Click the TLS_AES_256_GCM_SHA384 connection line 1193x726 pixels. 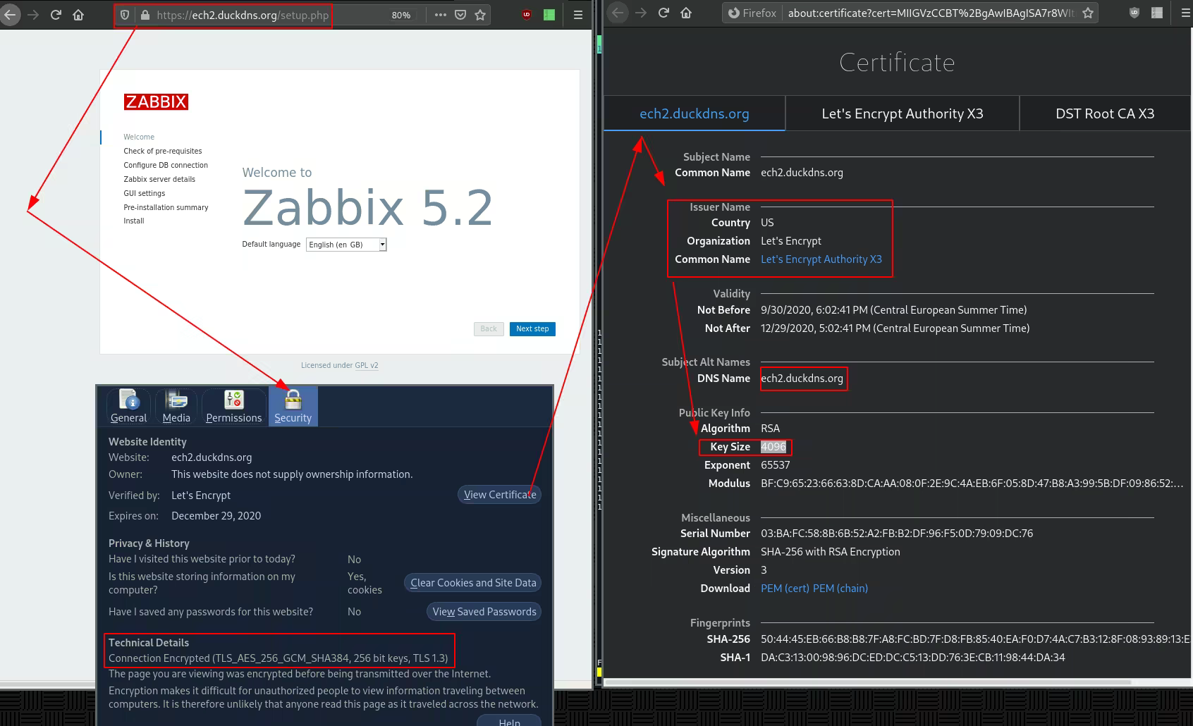pos(279,658)
